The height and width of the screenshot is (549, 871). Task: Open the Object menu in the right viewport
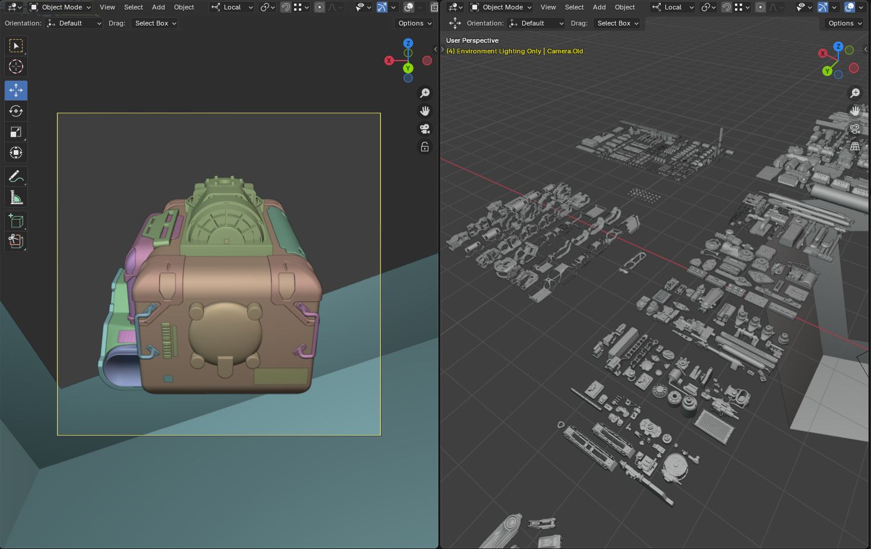[x=624, y=7]
